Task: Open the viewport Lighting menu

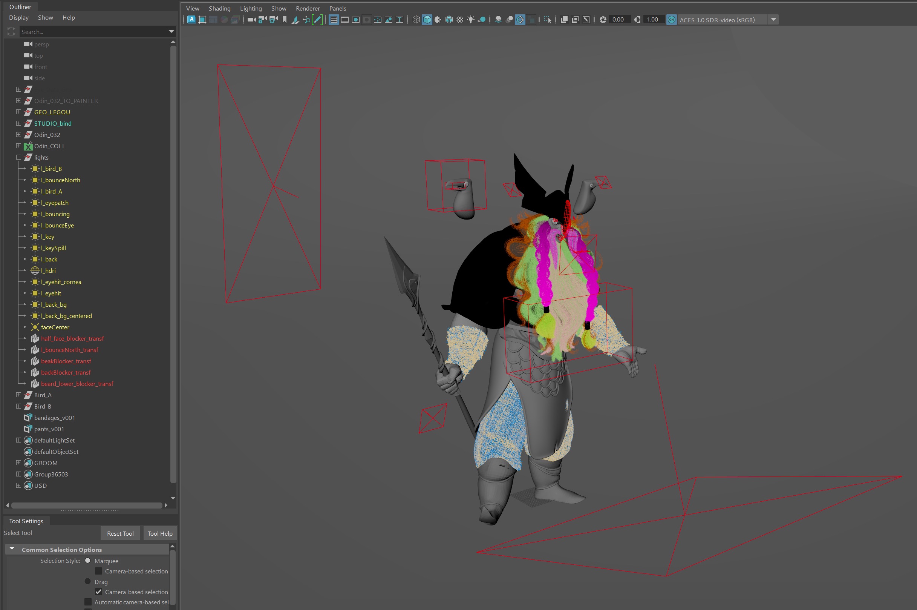Action: point(251,8)
